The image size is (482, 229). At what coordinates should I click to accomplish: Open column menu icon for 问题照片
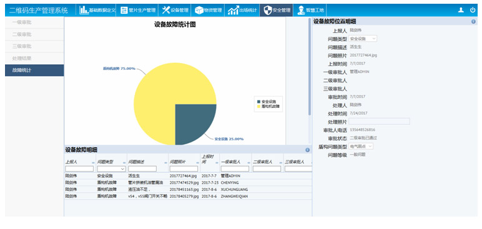198,162
